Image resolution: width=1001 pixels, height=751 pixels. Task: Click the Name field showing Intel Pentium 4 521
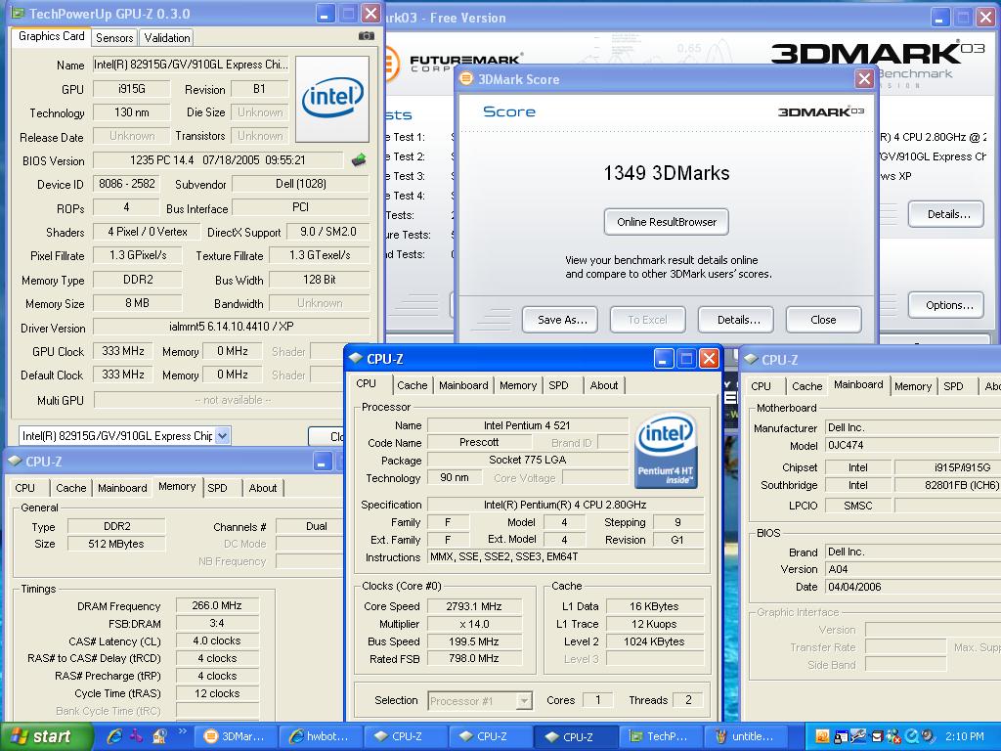point(527,425)
